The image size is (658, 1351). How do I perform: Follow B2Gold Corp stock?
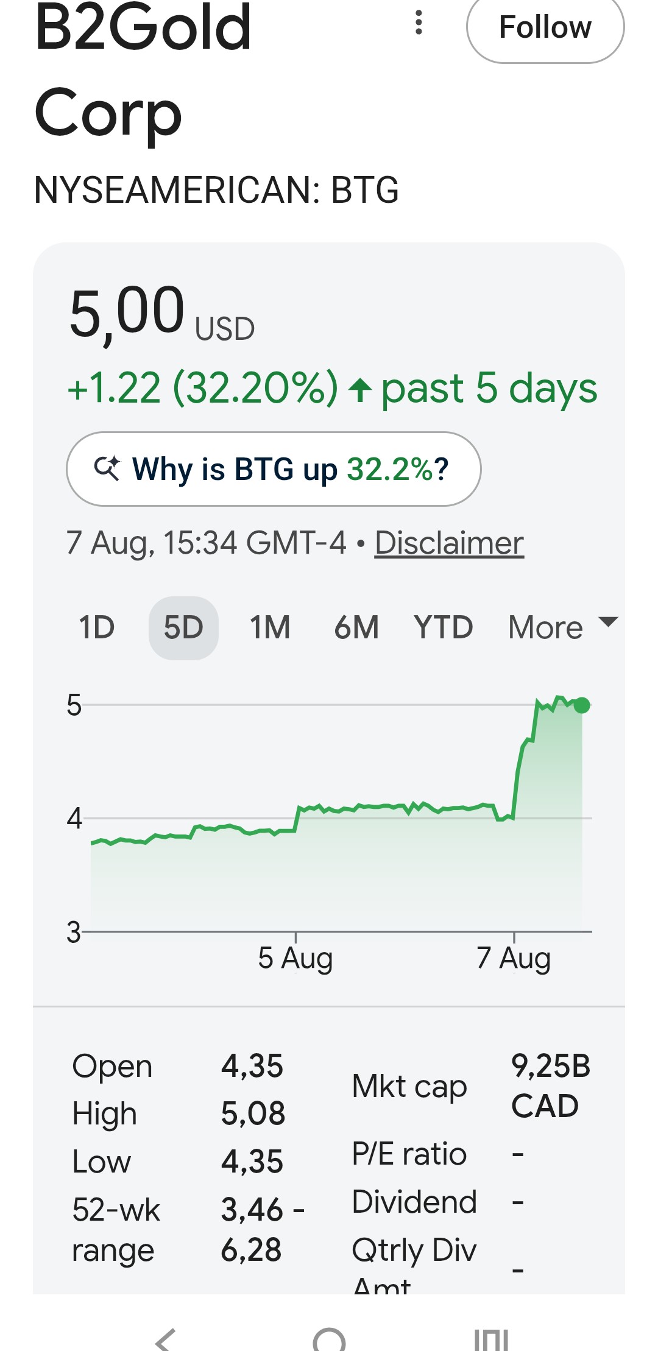click(545, 27)
